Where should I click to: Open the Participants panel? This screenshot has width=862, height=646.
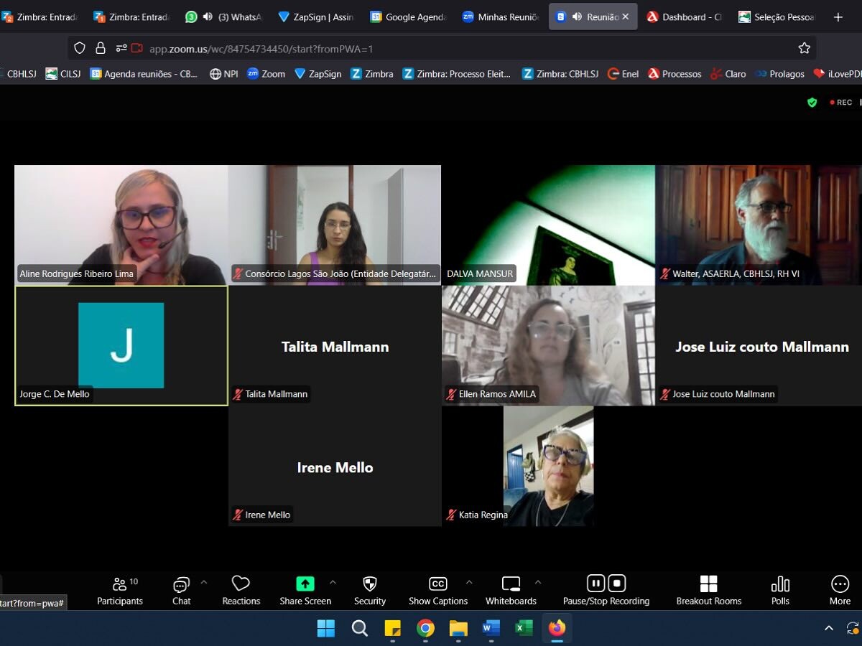point(120,591)
